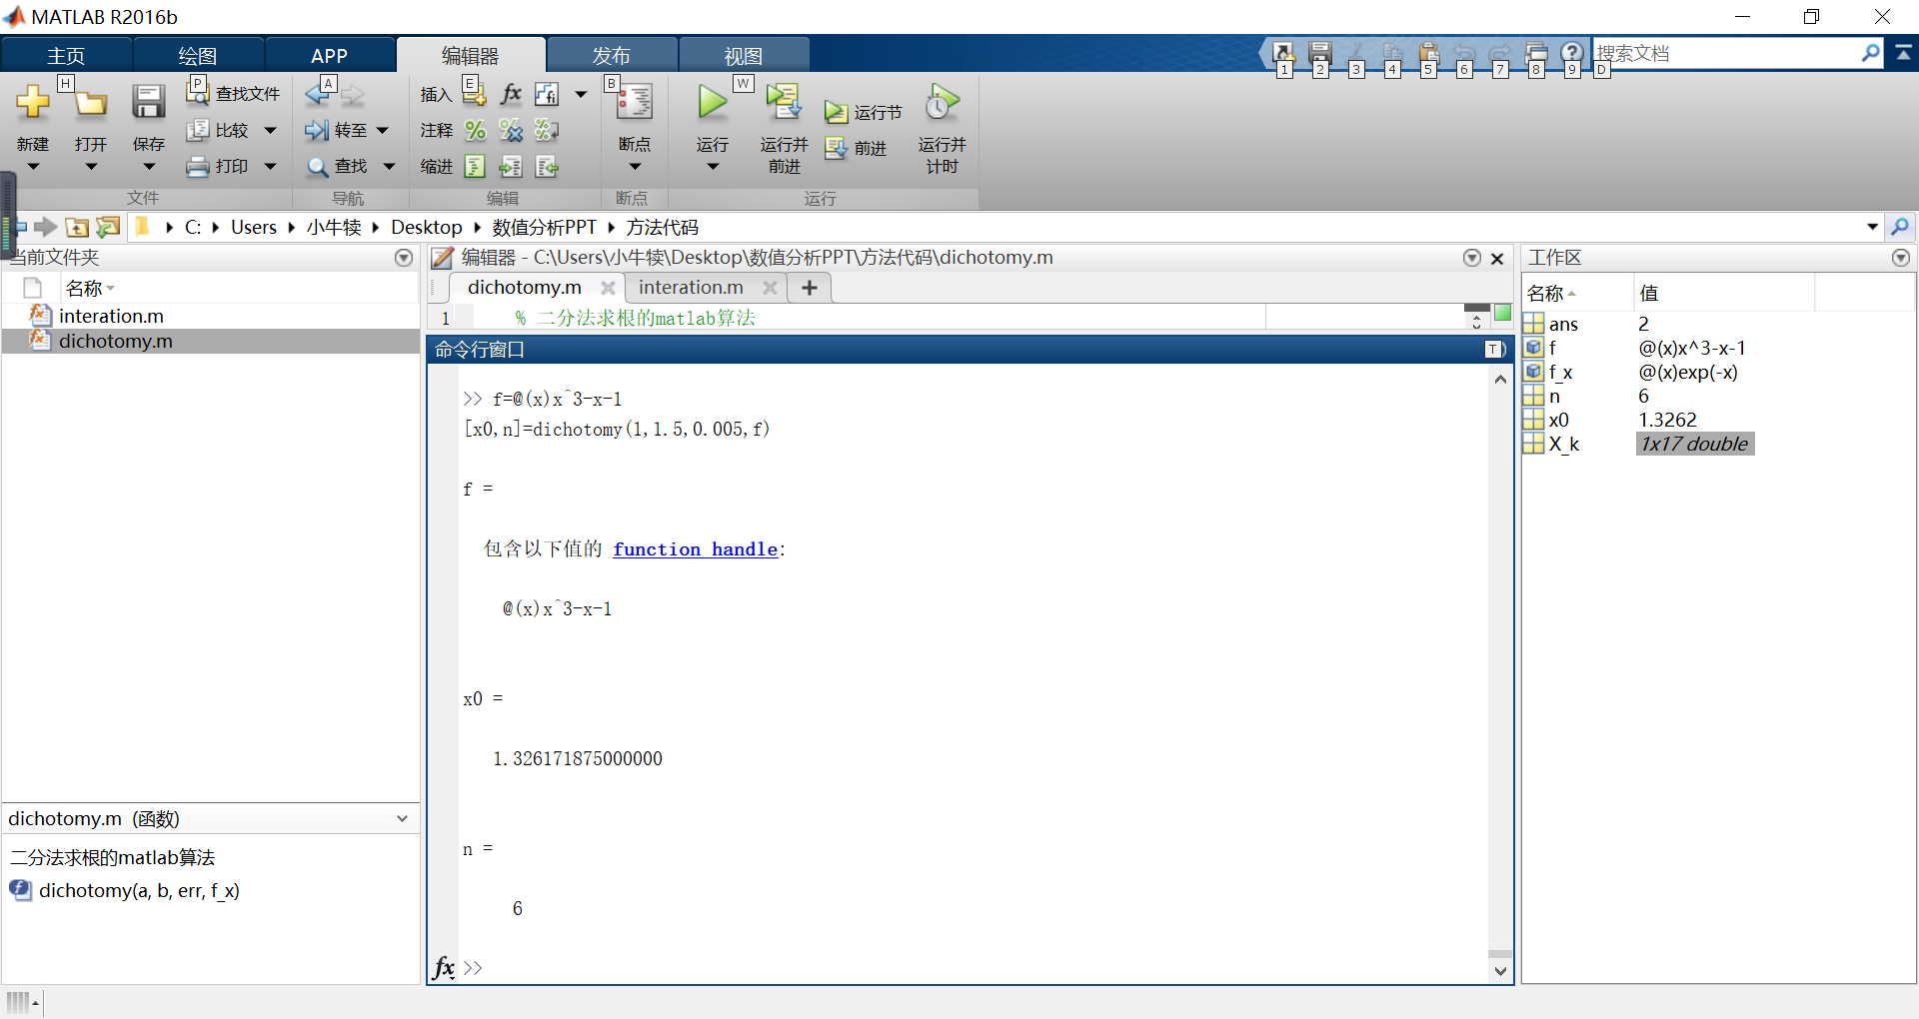The height and width of the screenshot is (1019, 1919).
Task: Click the smart indent icon
Action: (476, 166)
